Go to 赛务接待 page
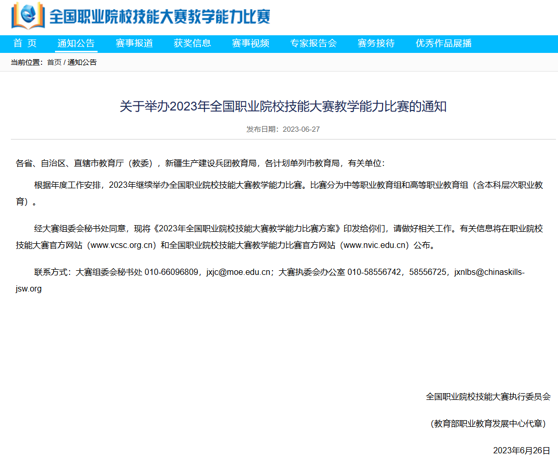Viewport: 558px width, 458px height. (376, 44)
